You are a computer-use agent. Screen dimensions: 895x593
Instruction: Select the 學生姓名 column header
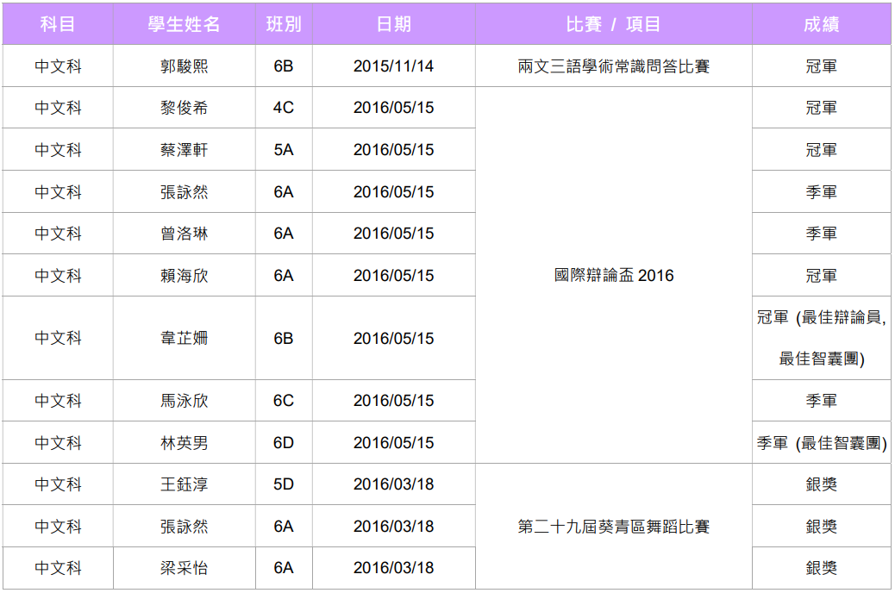coord(184,24)
